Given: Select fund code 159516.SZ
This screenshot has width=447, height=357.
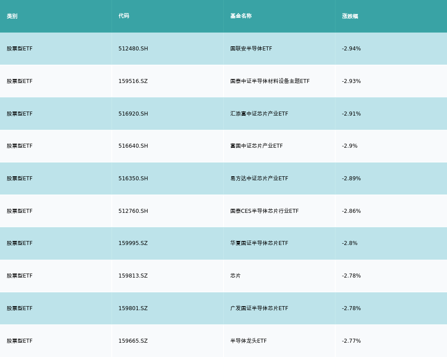Looking at the screenshot, I should [133, 81].
